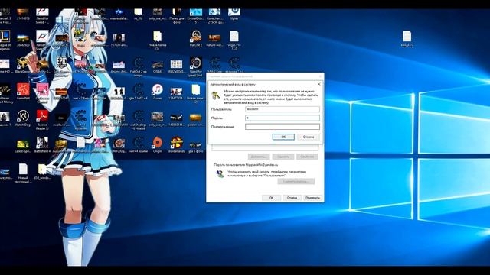Viewport: 490px width, 275px height.
Task: Select the FlatOut 2 game shortcut
Action: (196, 37)
